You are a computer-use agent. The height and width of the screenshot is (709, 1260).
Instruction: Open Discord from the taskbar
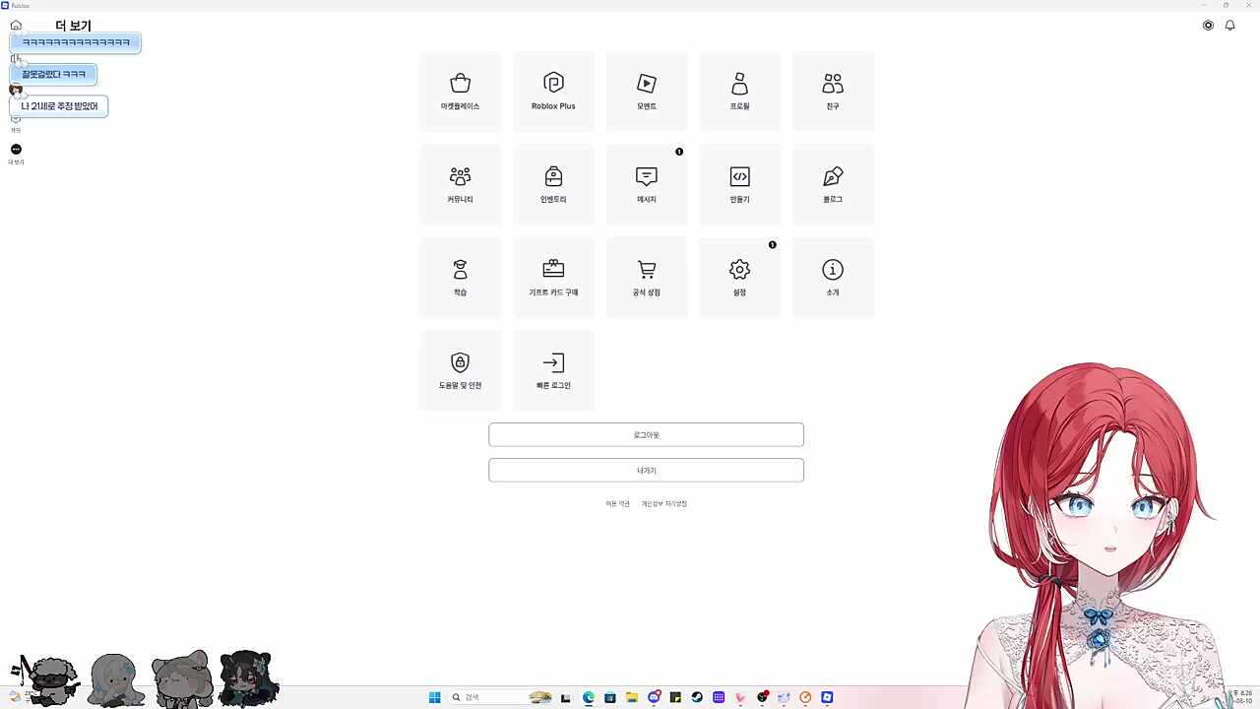[x=654, y=697]
